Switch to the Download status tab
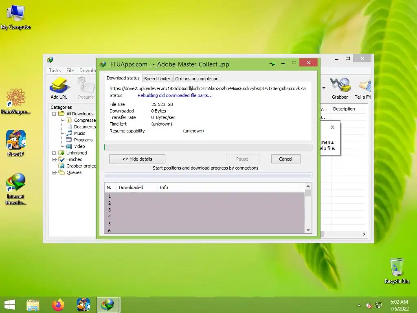The height and width of the screenshot is (313, 417). tap(123, 78)
